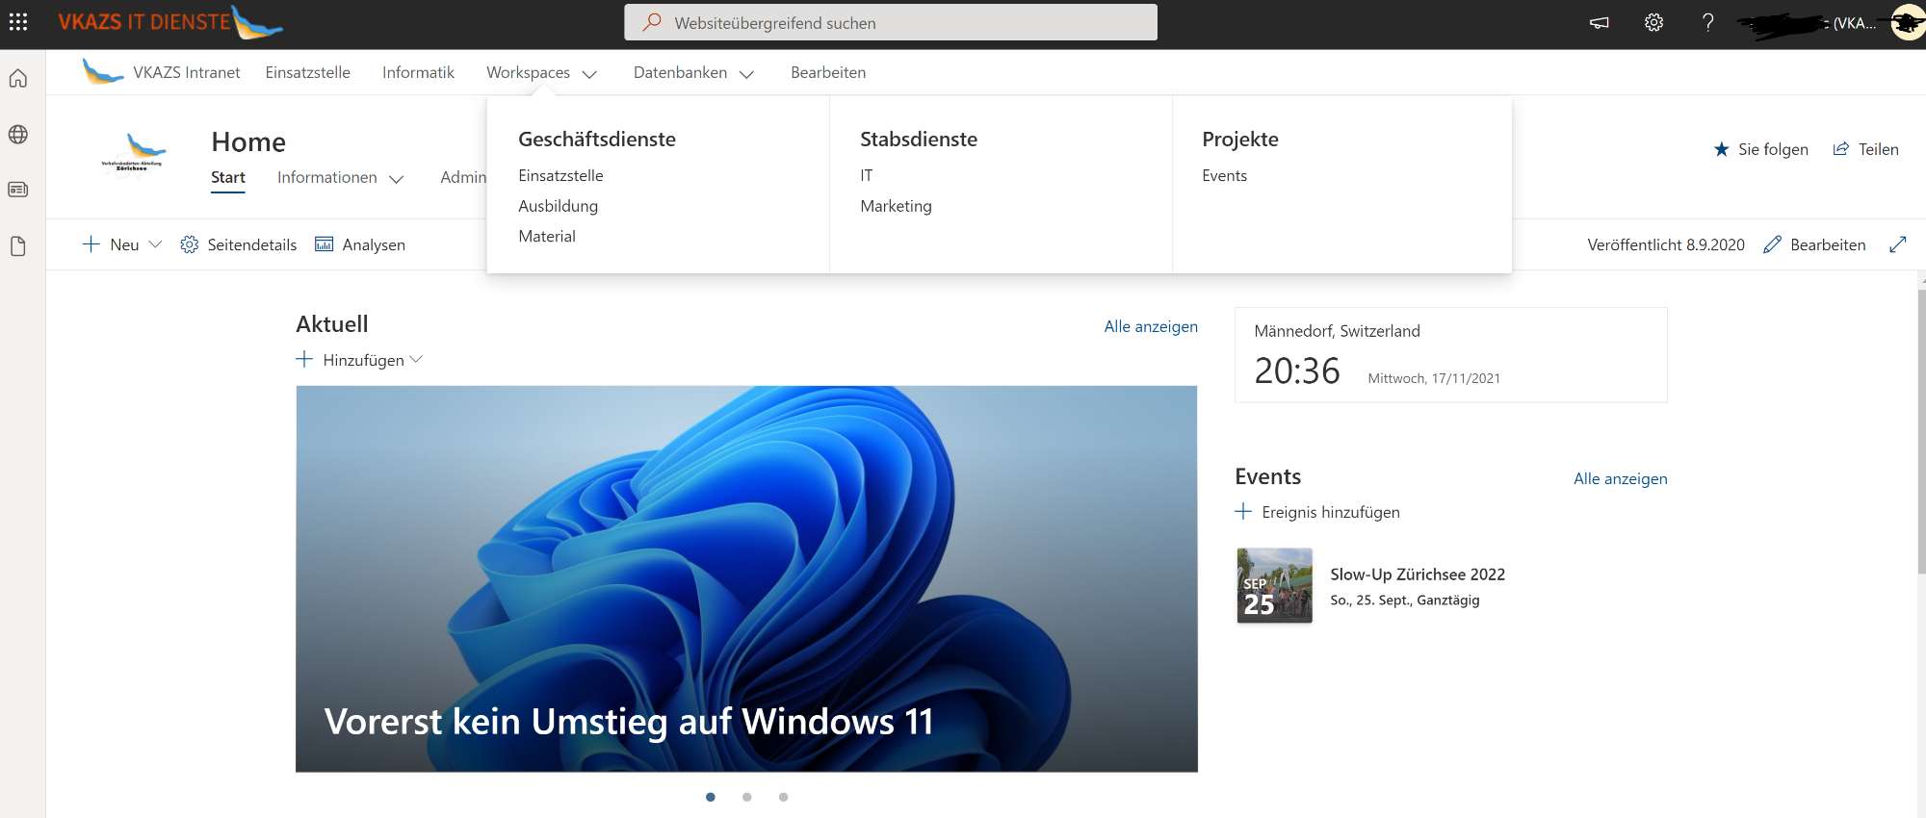
Task: Select the Admin tab
Action: pyautogui.click(x=463, y=177)
